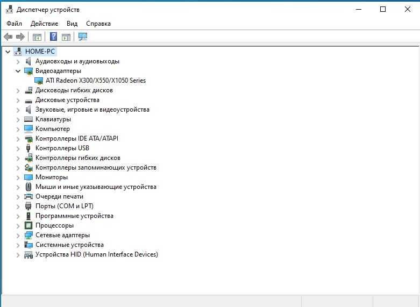Click the HID devices icon
420x307 pixels.
29,255
